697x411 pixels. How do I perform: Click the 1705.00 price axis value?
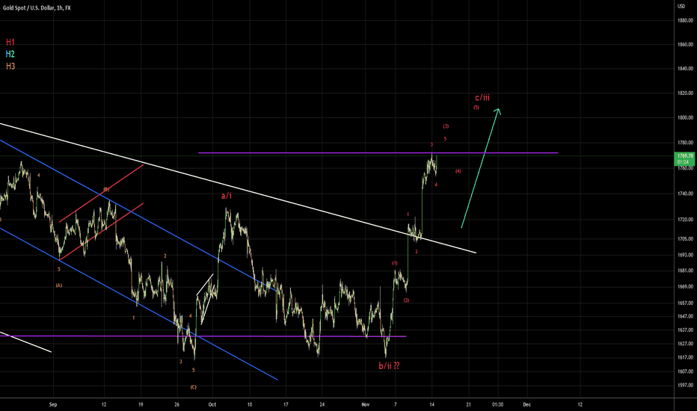686,238
